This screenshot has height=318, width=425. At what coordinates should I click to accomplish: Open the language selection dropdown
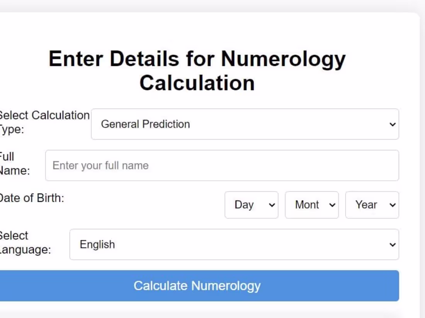point(234,244)
